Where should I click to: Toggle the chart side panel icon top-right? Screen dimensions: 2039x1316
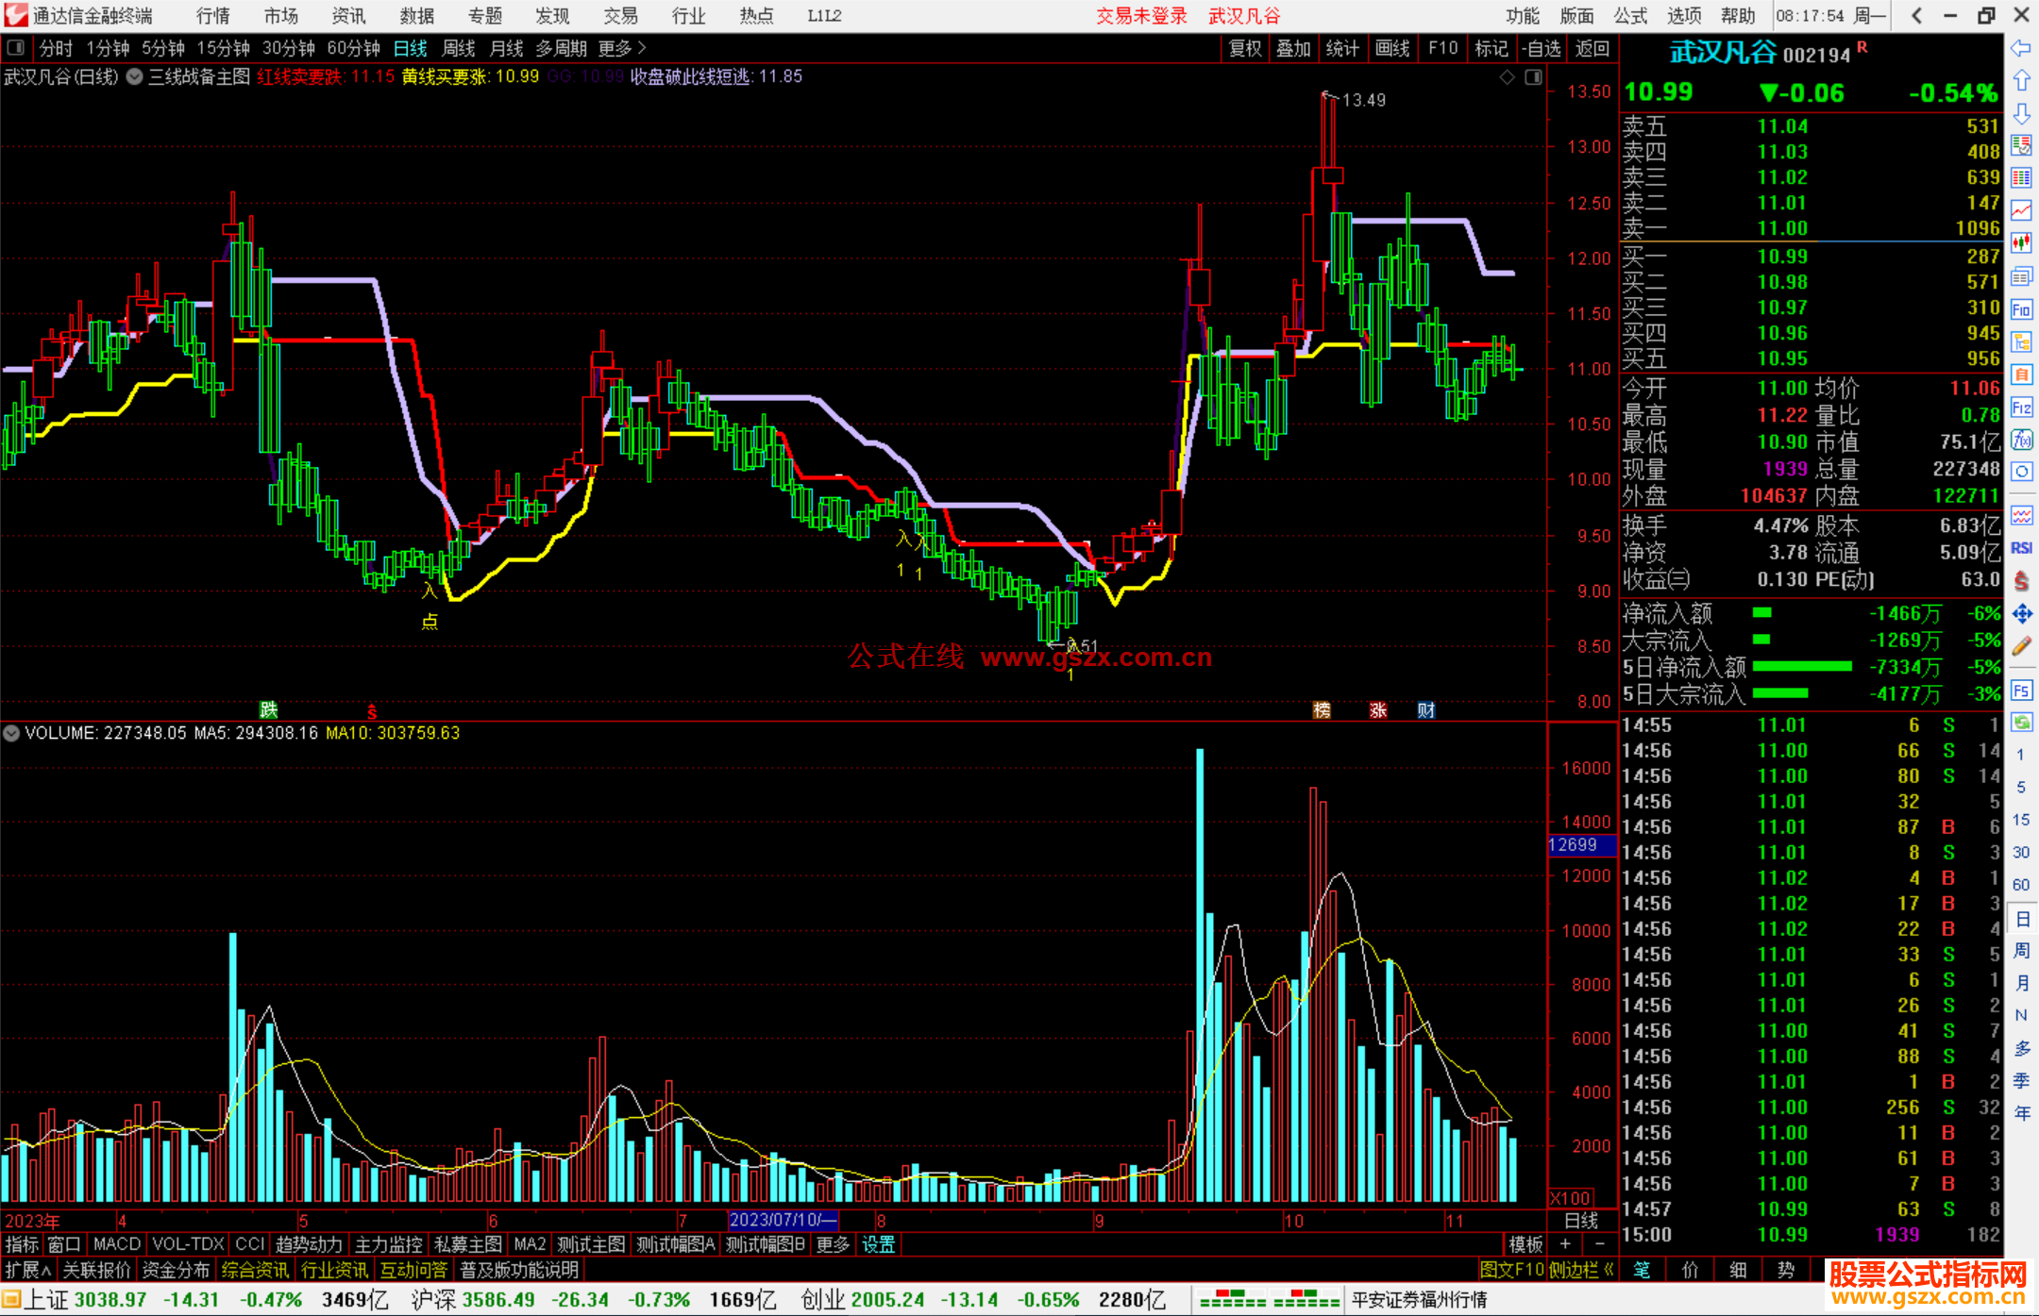[x=1533, y=77]
